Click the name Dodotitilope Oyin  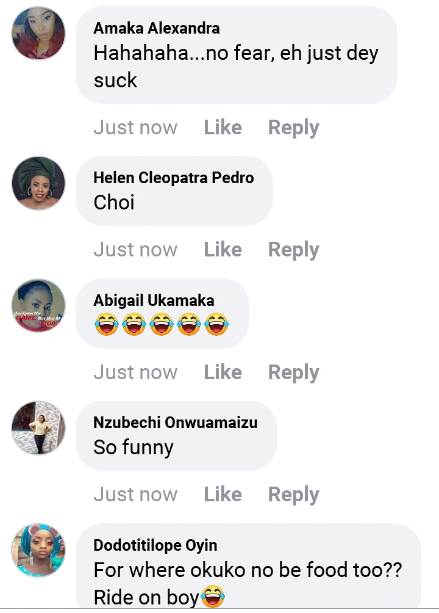point(155,545)
